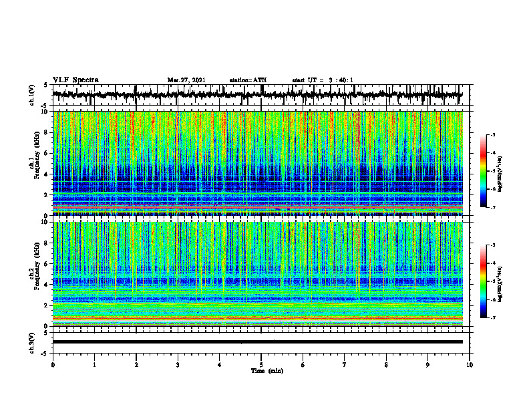Click time axis tick label "5"
529x409 pixels.
pos(261,365)
